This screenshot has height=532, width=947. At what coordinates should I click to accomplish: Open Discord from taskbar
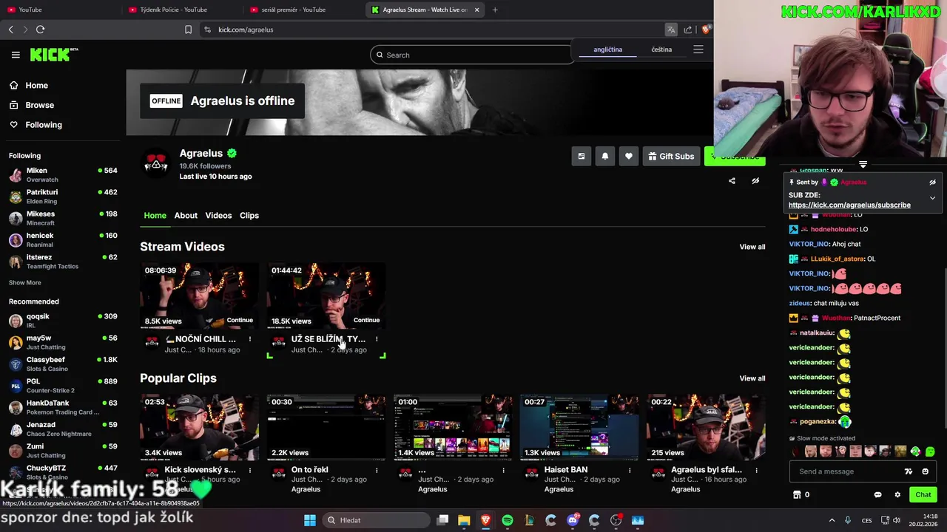point(573,520)
